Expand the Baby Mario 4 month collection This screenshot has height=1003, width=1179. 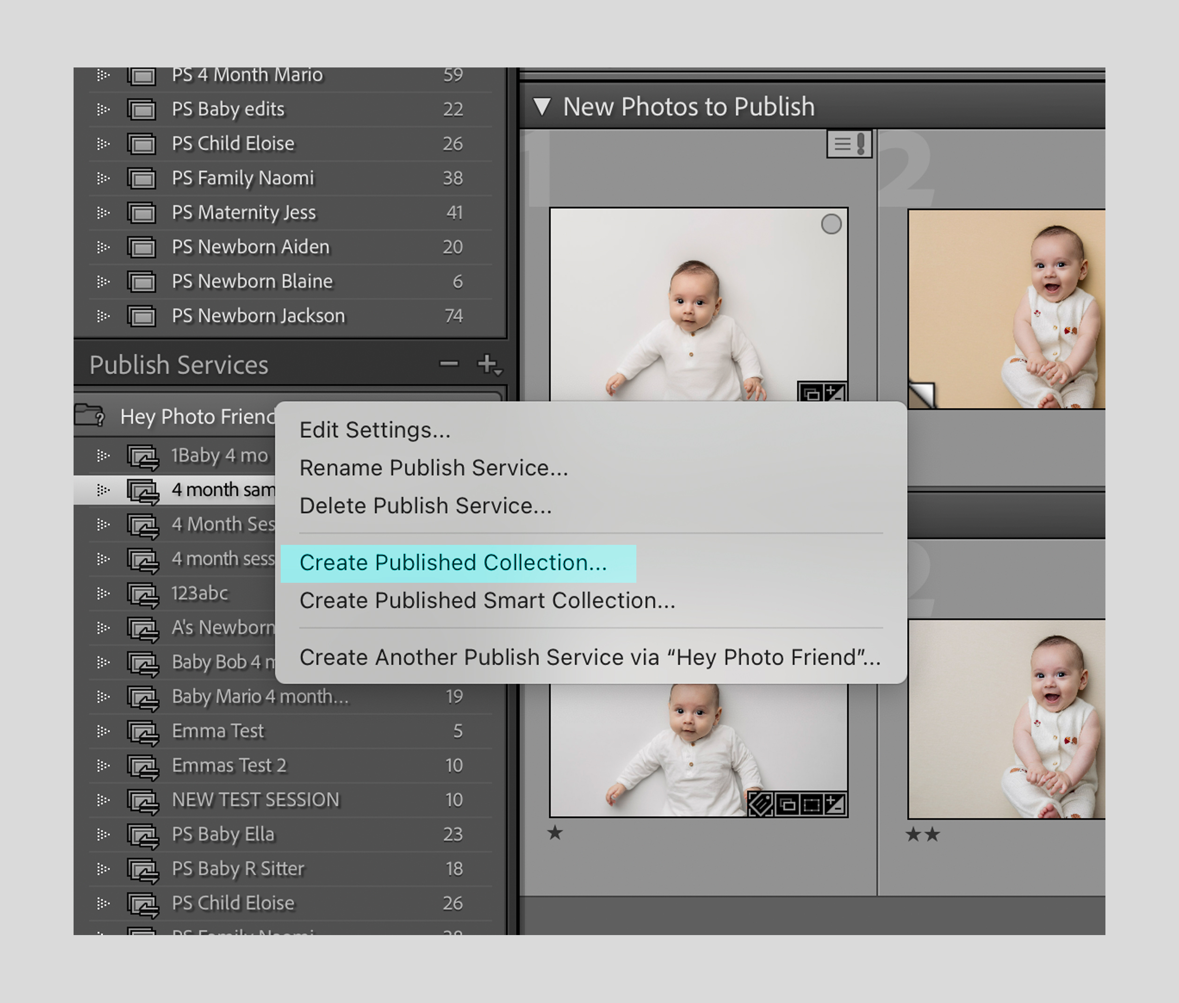click(103, 697)
